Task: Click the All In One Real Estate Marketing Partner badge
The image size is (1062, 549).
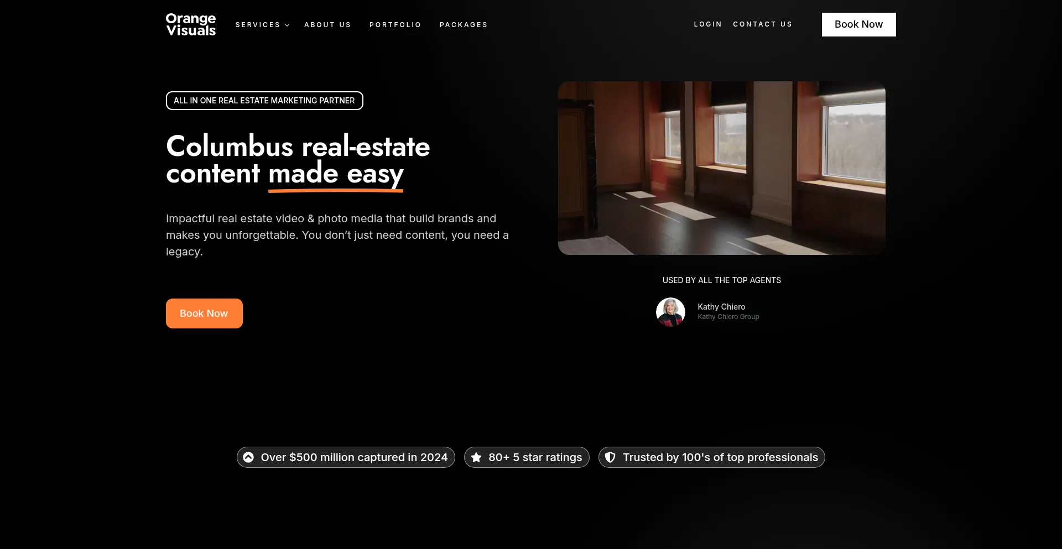Action: 264,101
